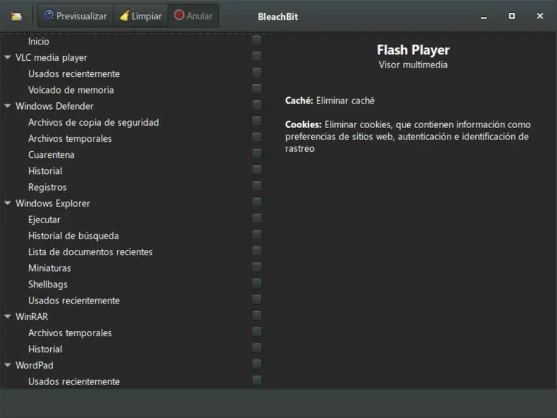The image size is (557, 418).
Task: Minimize the BleachBit window
Action: [483, 16]
